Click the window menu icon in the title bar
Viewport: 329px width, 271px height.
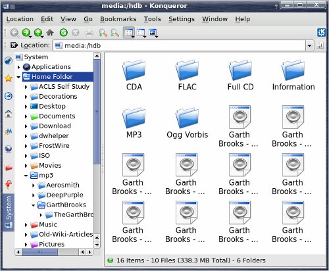(x=5, y=6)
